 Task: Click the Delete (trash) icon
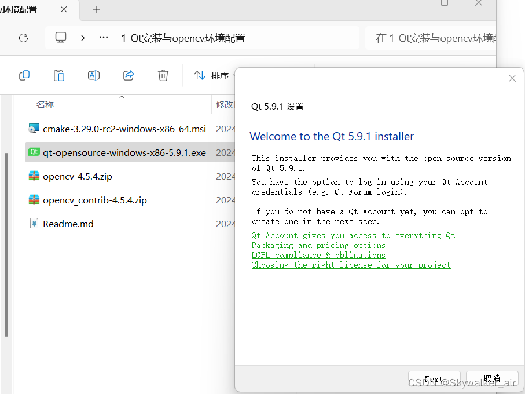pyautogui.click(x=163, y=75)
